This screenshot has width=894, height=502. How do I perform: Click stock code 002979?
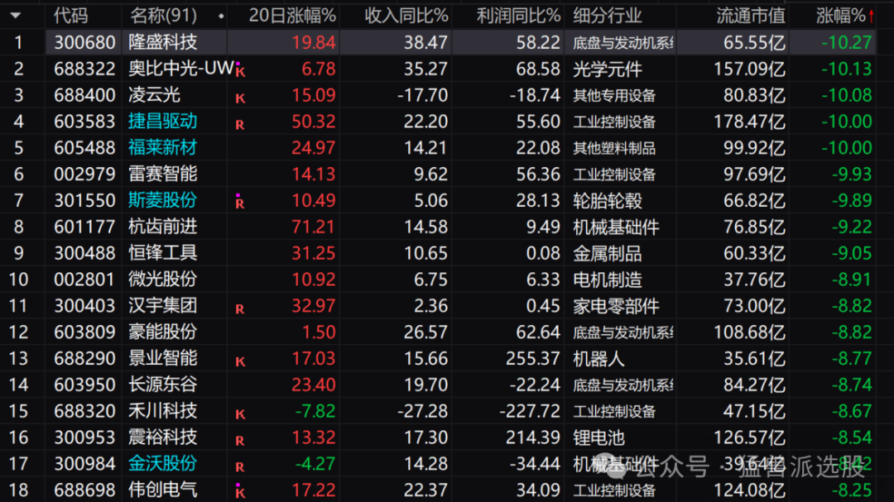pos(84,174)
